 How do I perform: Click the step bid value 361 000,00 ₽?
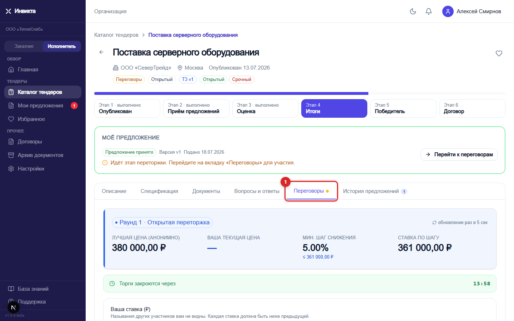(x=425, y=248)
